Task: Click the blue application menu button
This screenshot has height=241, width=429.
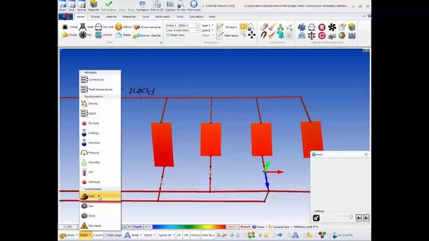Action: pyautogui.click(x=66, y=17)
